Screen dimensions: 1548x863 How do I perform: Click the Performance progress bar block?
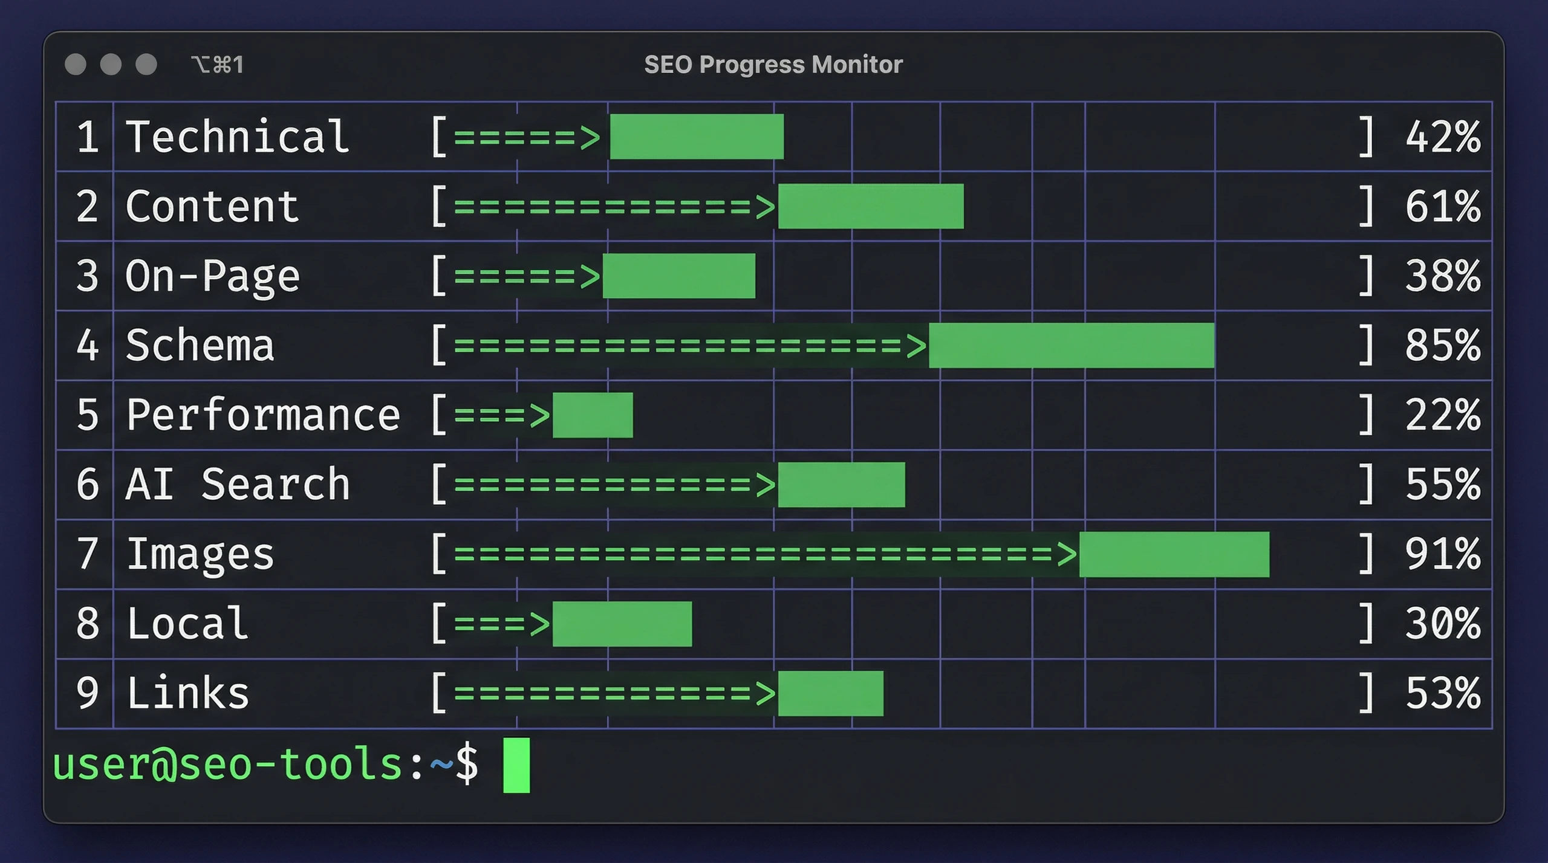pos(593,415)
